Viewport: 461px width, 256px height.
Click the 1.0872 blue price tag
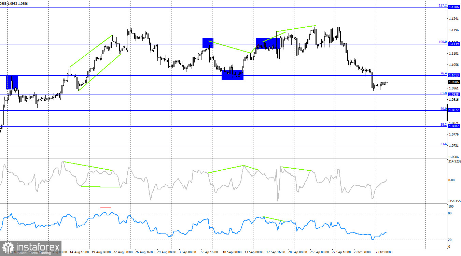coord(454,110)
